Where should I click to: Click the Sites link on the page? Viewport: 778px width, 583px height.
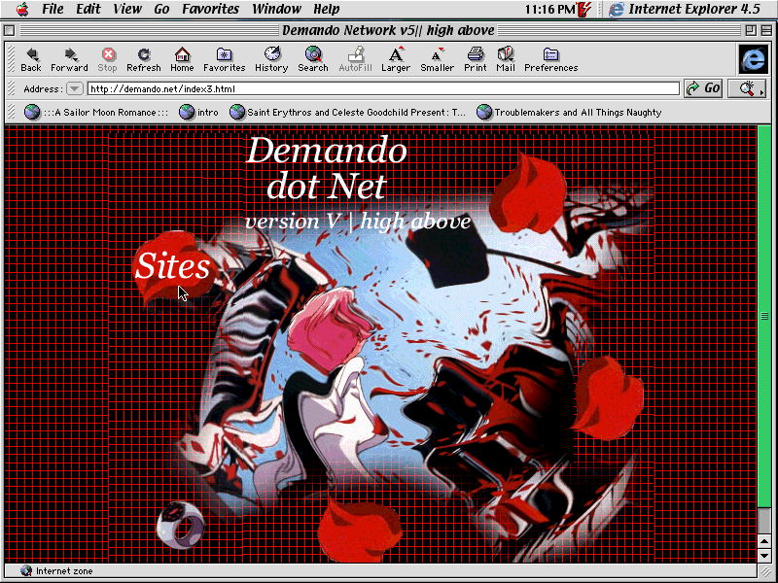(172, 266)
